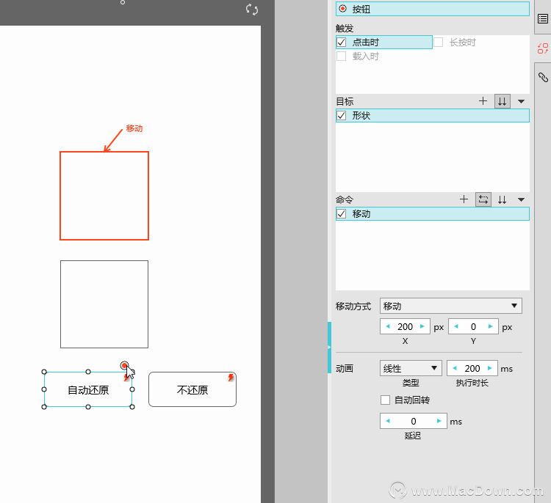Open the 命令 section dropdown arrow
551x503 pixels.
pyautogui.click(x=521, y=200)
